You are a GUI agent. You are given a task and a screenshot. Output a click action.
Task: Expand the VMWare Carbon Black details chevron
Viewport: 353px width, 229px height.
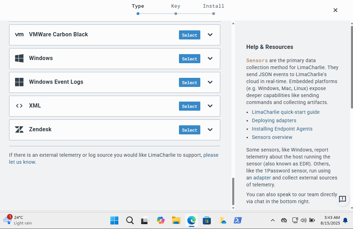[x=210, y=35]
